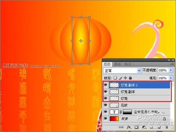Create a new layer group
This screenshot has width=176, height=132.
[151, 127]
